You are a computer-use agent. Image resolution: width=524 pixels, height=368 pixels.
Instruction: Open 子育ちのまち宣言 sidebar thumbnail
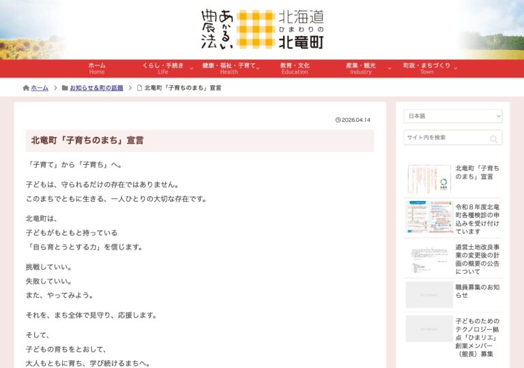429,180
